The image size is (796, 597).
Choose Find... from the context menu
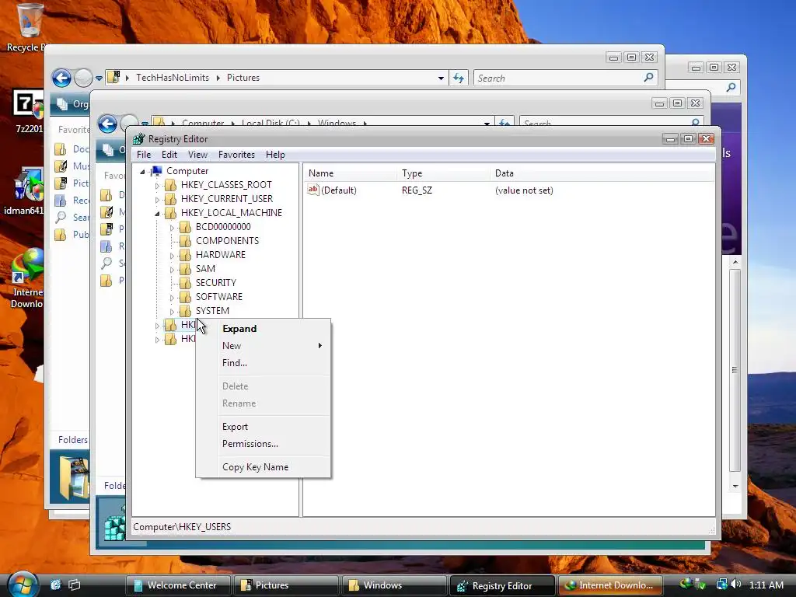tap(263, 363)
